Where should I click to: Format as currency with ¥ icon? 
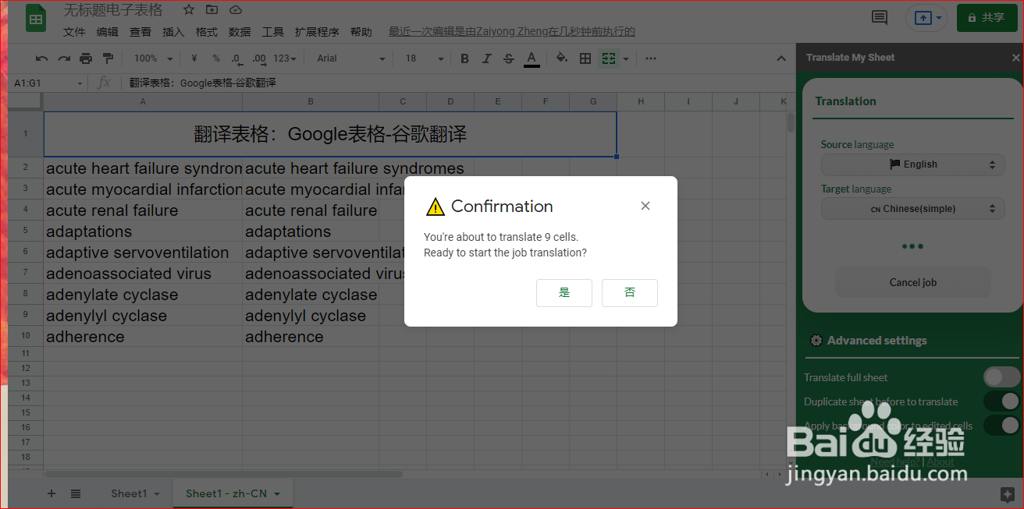194,58
